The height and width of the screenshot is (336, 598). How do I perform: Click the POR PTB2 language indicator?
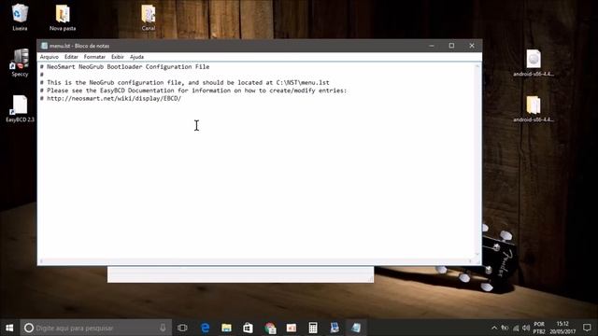tap(539, 328)
